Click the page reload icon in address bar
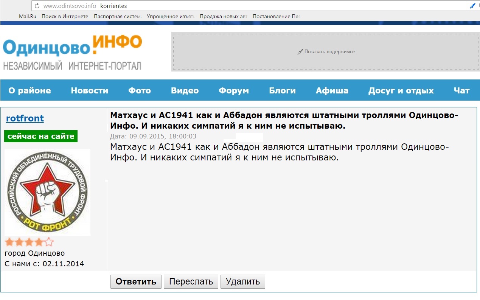Image resolution: width=480 pixels, height=300 pixels. click(37, 6)
